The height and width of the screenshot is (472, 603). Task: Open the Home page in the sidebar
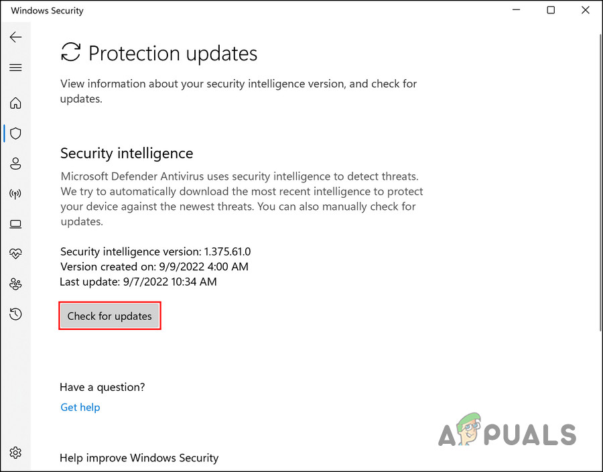15,103
